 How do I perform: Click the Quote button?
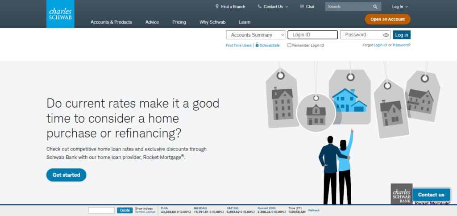point(125,210)
